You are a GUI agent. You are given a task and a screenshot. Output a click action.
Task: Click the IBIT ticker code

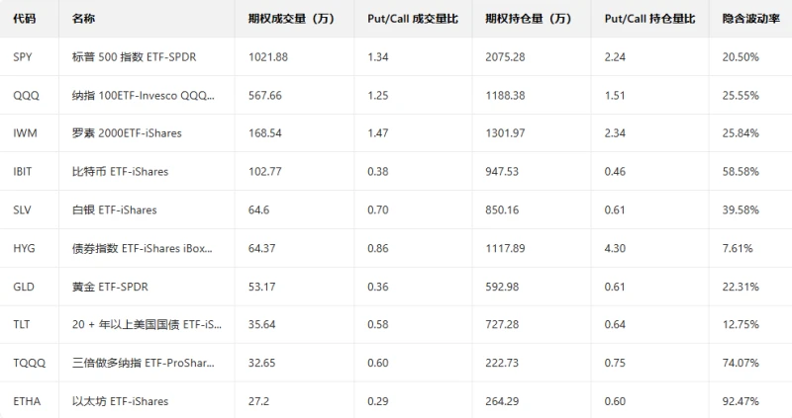click(x=24, y=171)
